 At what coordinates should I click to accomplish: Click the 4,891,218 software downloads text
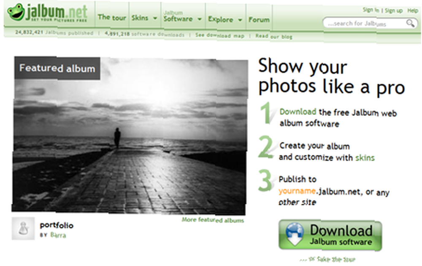(144, 34)
